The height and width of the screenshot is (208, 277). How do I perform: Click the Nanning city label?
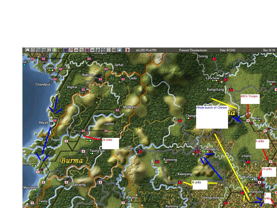172,206
